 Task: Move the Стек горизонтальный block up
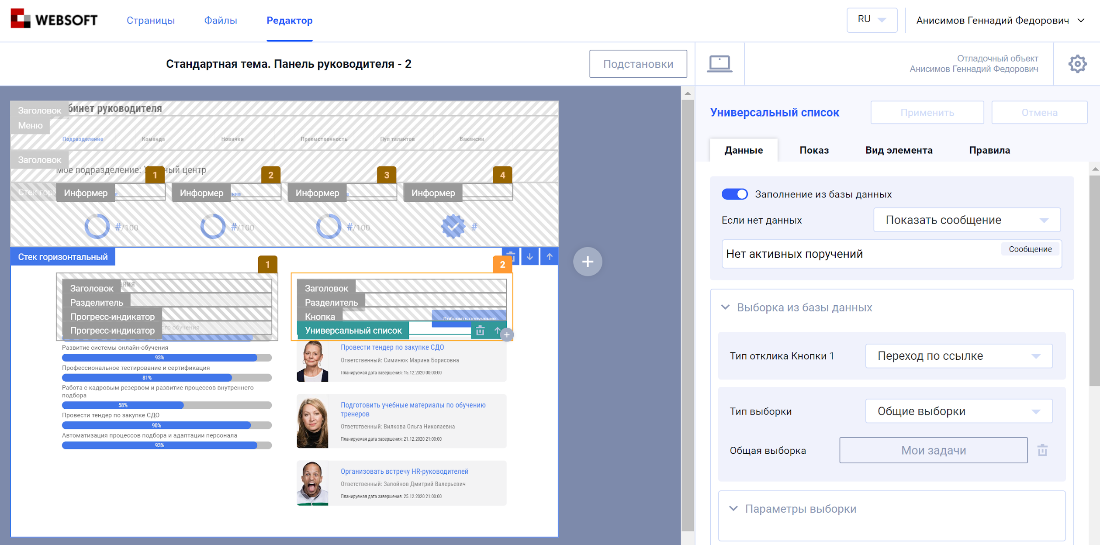click(x=549, y=256)
